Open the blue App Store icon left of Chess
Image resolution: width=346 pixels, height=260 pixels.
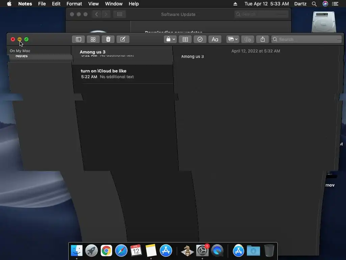coord(166,251)
